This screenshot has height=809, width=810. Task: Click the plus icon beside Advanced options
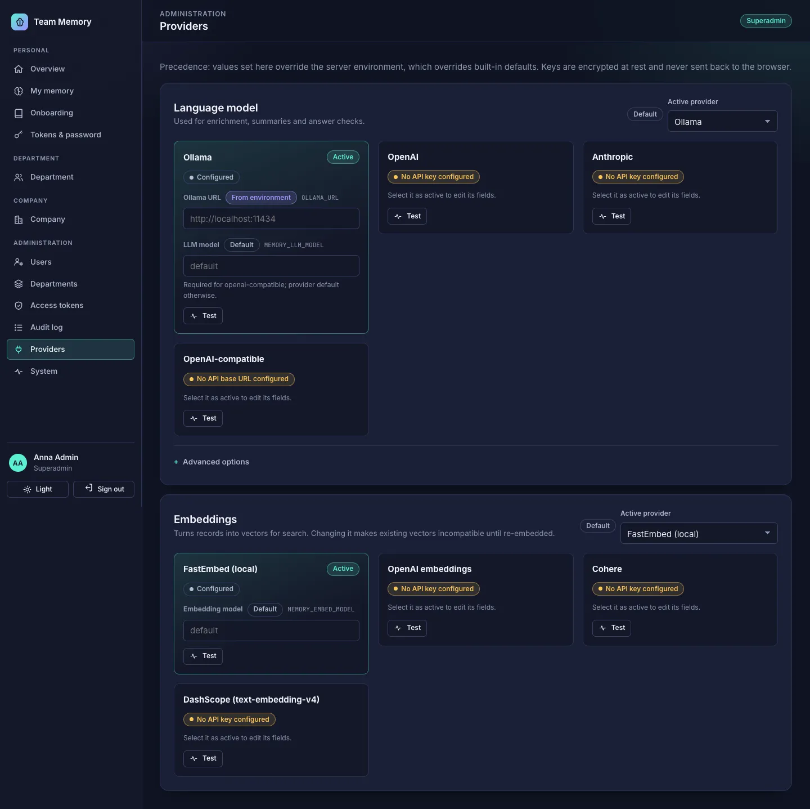[x=176, y=462]
